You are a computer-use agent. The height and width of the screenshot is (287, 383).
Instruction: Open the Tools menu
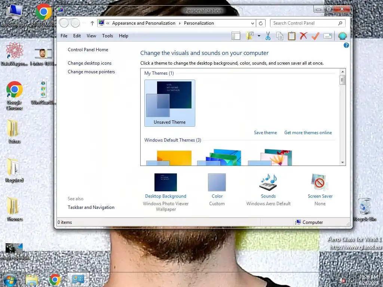coord(107,36)
